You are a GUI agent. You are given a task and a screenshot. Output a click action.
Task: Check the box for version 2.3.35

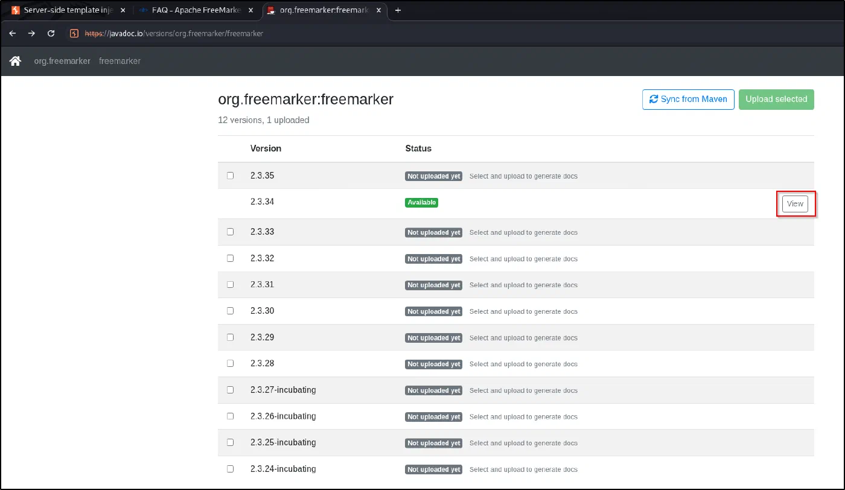[x=230, y=176]
